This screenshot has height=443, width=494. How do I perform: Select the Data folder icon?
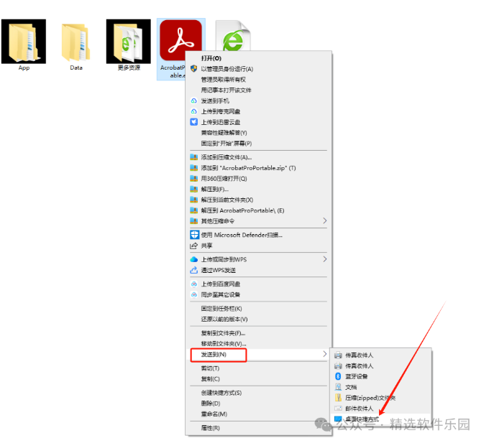point(76,42)
